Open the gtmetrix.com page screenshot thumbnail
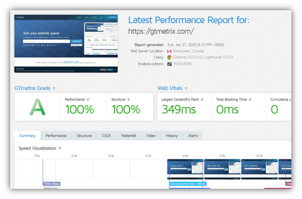 pyautogui.click(x=66, y=43)
